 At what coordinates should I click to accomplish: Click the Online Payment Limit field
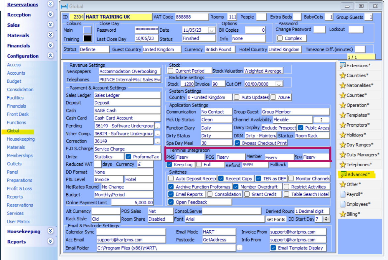click(x=132, y=202)
